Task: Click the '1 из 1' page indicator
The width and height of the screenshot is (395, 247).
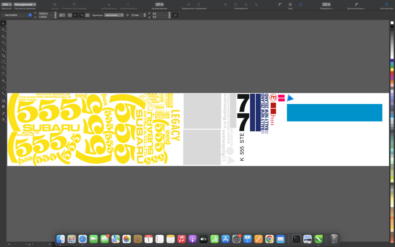Action: tap(29, 244)
